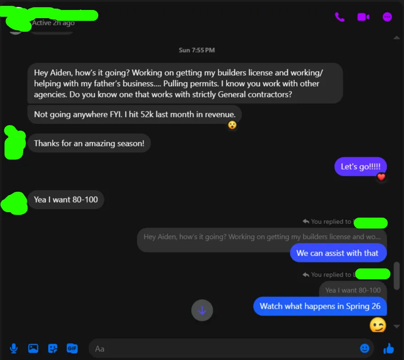404x360 pixels.
Task: Send a thumbs-up like
Action: tap(389, 348)
